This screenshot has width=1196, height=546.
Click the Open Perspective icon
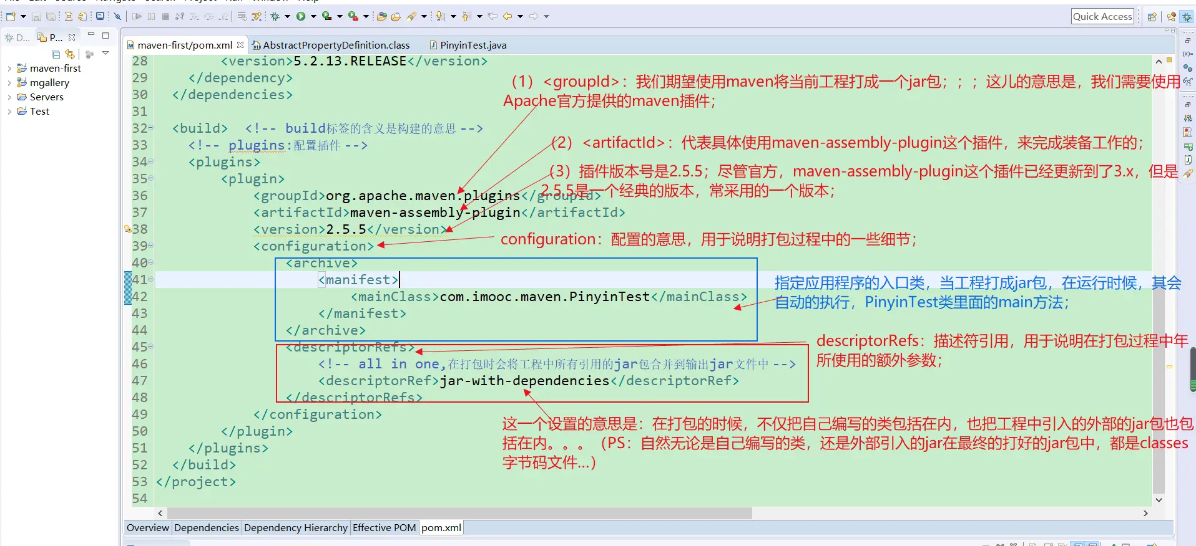[x=1152, y=17]
